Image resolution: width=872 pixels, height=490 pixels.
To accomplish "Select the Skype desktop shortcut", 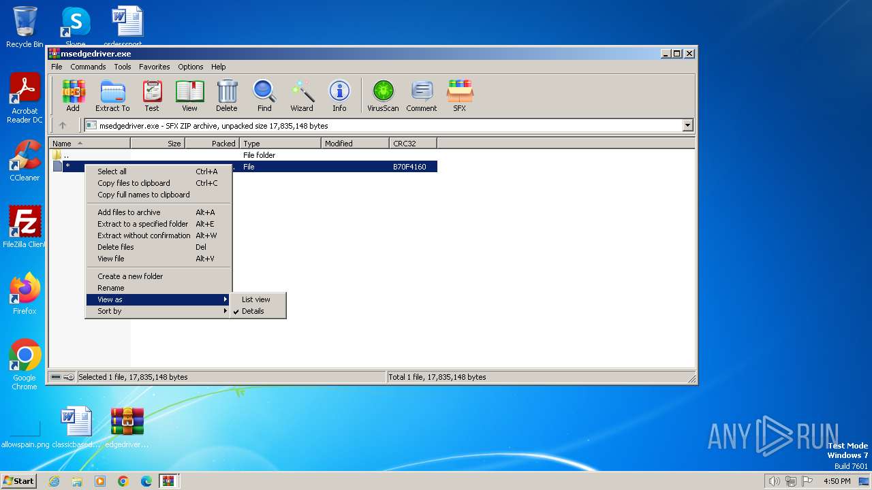I will [x=76, y=27].
